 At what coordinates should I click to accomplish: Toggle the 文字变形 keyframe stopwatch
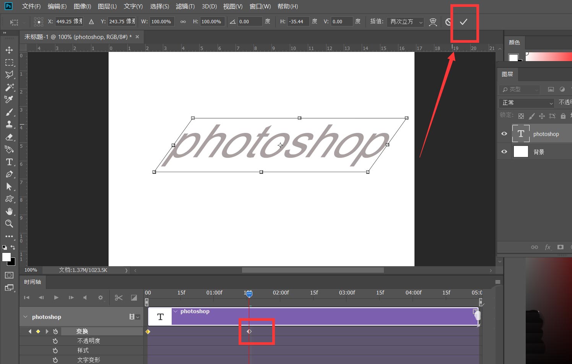pos(55,360)
